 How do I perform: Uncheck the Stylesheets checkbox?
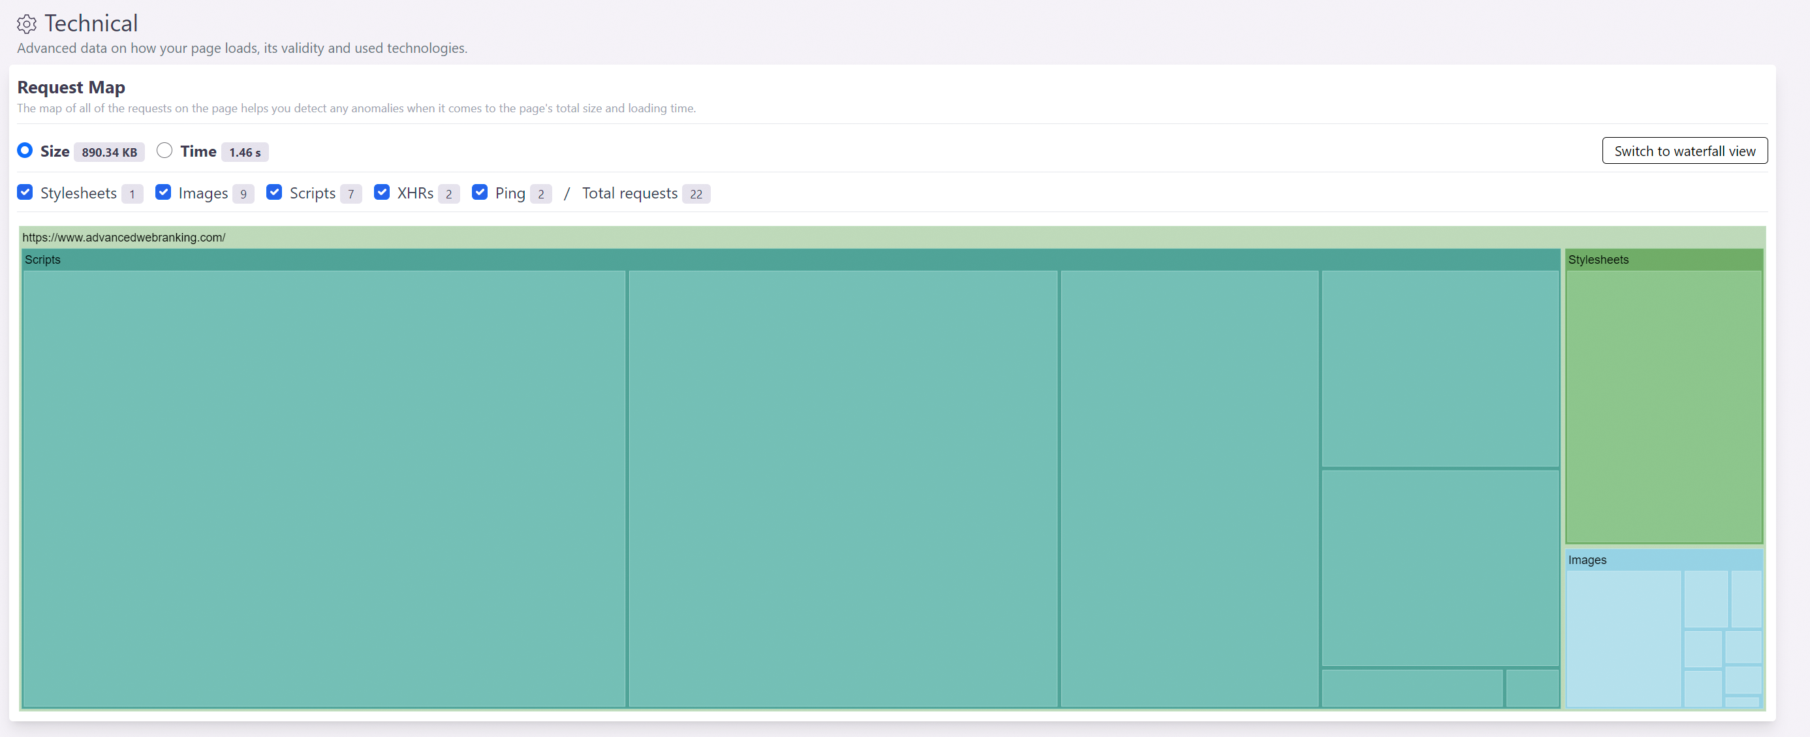pyautogui.click(x=25, y=193)
